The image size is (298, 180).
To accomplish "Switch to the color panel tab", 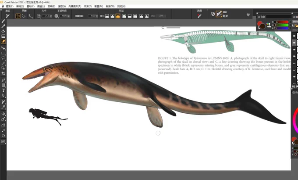I will 263,17.
